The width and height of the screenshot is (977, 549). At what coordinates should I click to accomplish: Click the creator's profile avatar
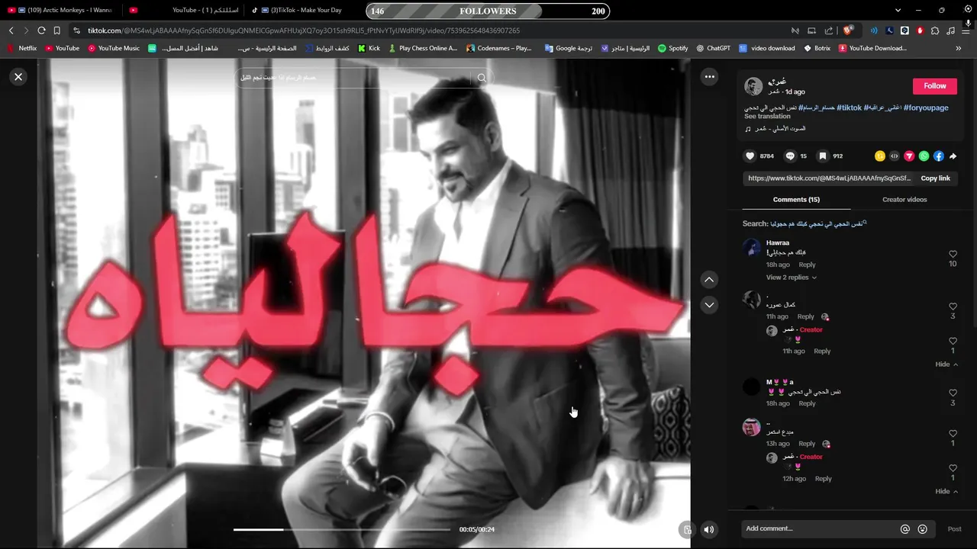click(x=753, y=86)
